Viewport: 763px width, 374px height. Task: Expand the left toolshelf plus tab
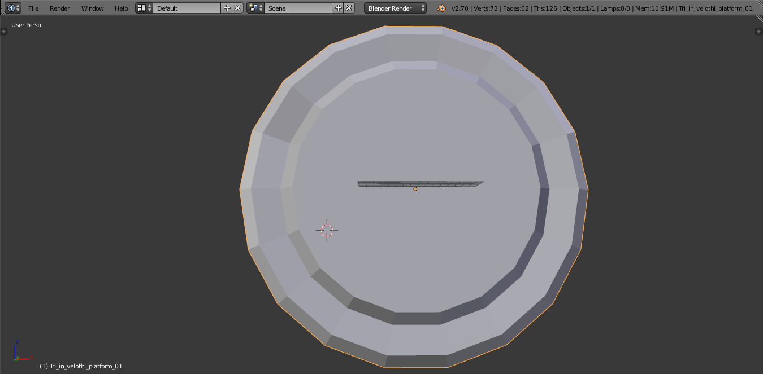3,32
